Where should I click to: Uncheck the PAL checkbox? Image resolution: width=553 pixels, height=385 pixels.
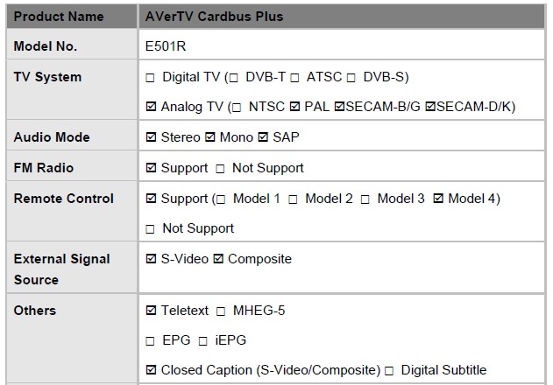[x=295, y=108]
